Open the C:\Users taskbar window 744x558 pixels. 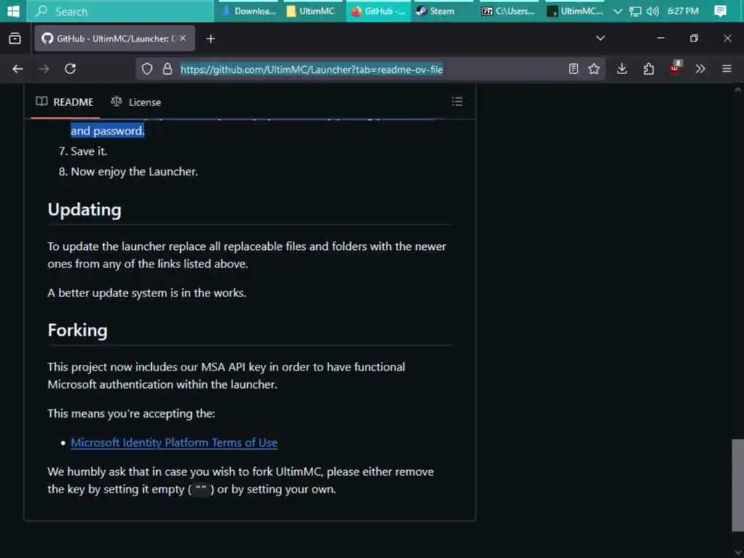[507, 11]
